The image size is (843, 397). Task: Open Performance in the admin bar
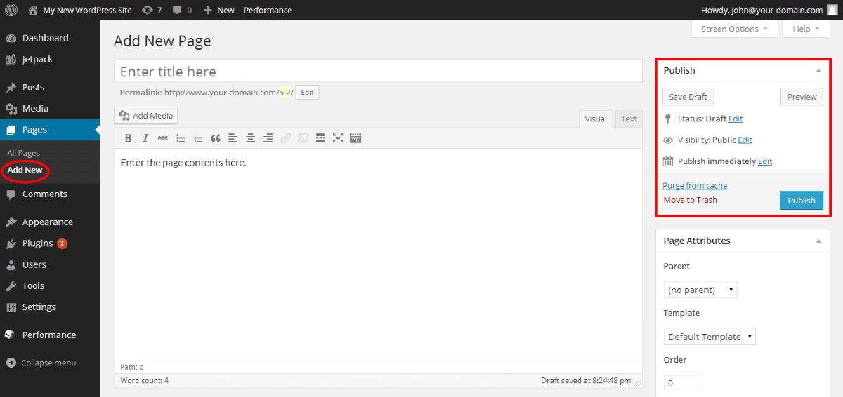point(268,10)
